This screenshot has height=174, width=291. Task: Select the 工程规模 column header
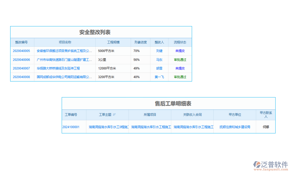click(113, 42)
